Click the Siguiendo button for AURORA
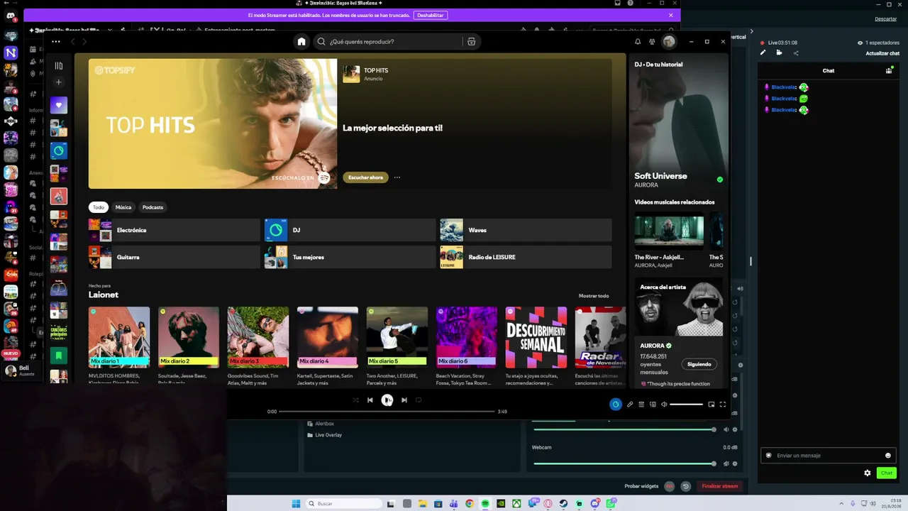Image resolution: width=908 pixels, height=511 pixels. pyautogui.click(x=699, y=364)
